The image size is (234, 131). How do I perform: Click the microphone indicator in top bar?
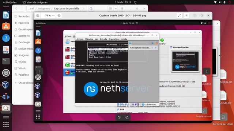(224, 2)
